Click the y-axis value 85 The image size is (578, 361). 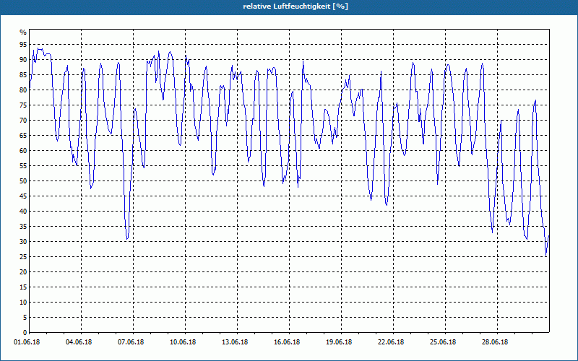(23, 75)
